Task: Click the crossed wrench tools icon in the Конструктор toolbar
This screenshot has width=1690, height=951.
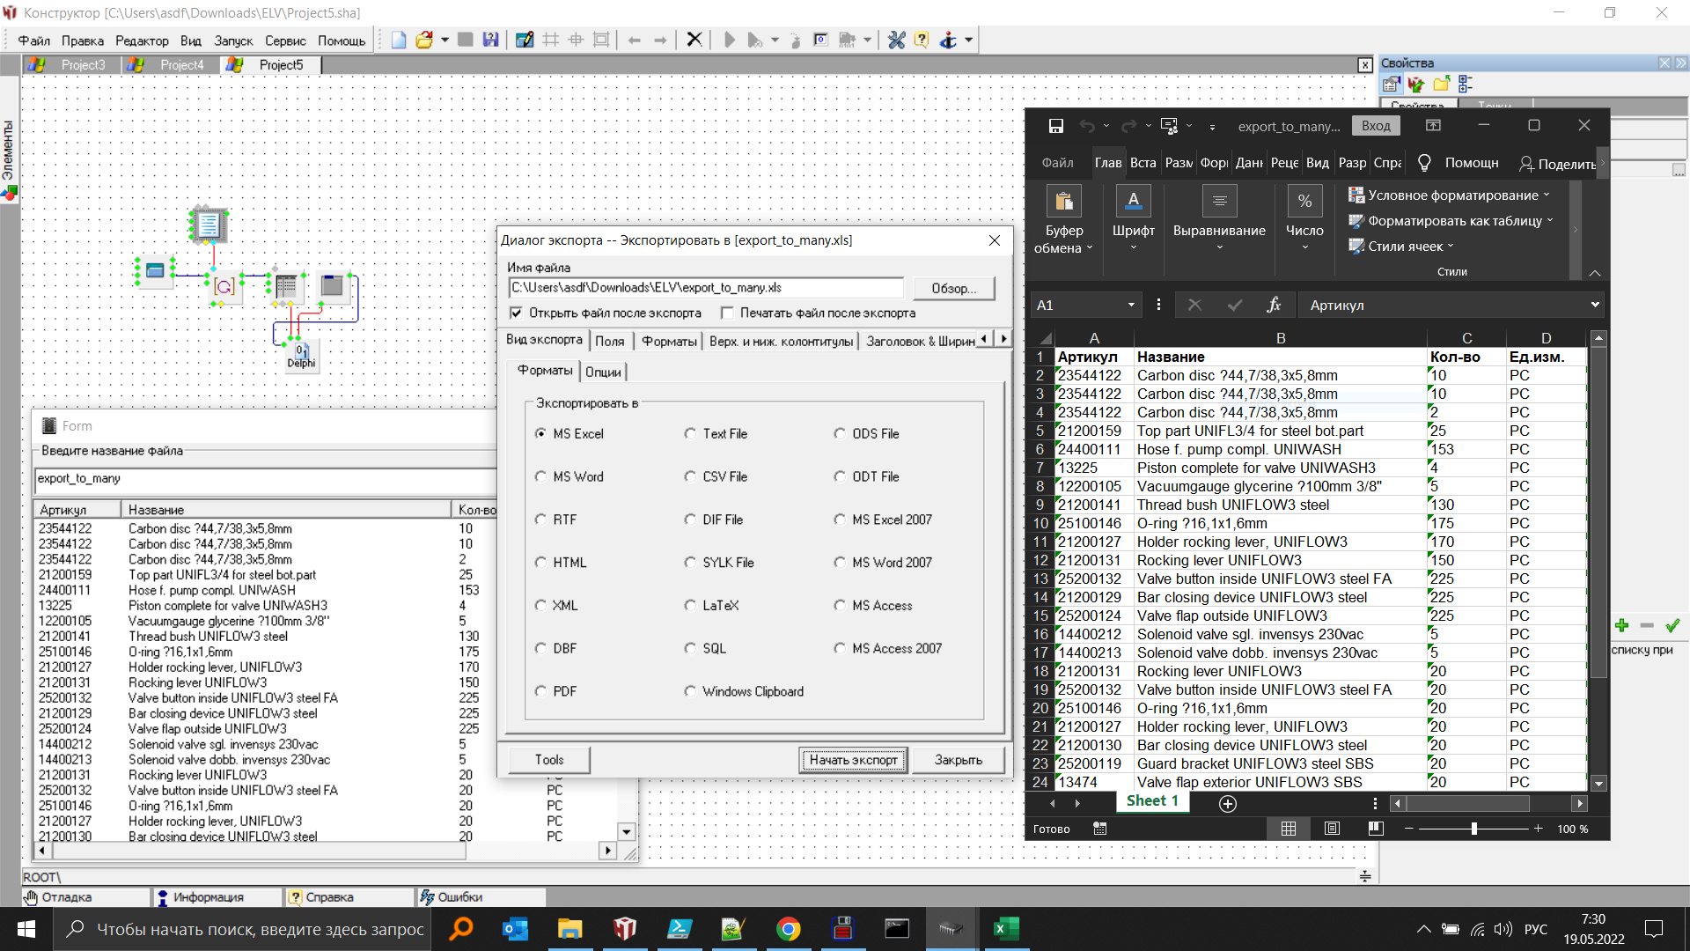Action: click(x=896, y=40)
